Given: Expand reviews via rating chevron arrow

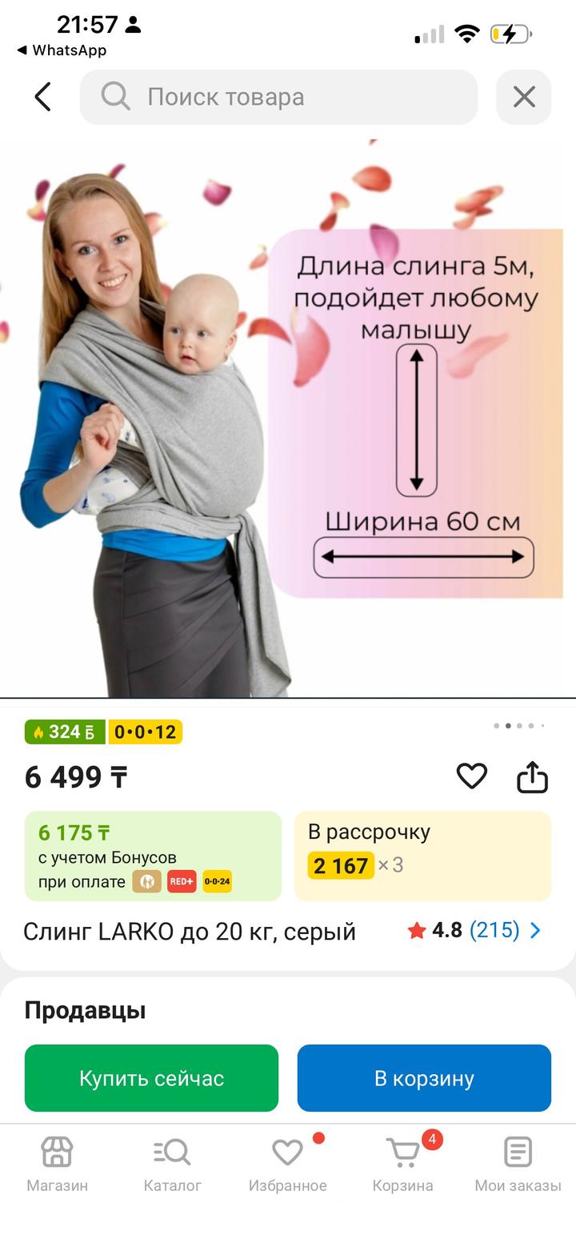Looking at the screenshot, I should click(x=535, y=930).
